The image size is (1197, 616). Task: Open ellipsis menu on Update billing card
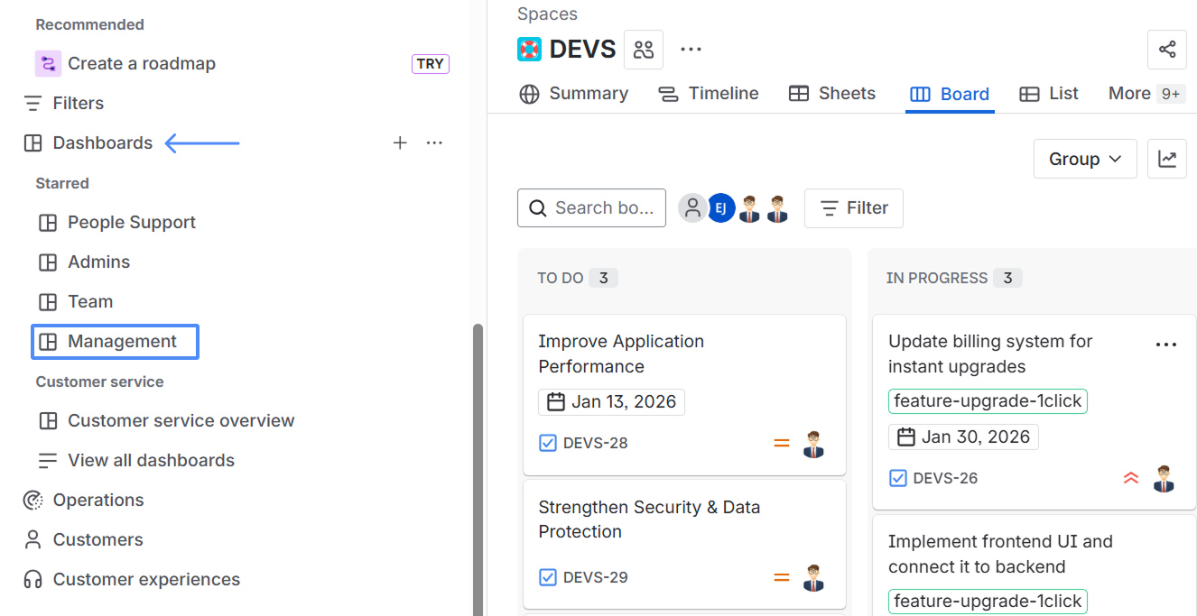pos(1166,345)
